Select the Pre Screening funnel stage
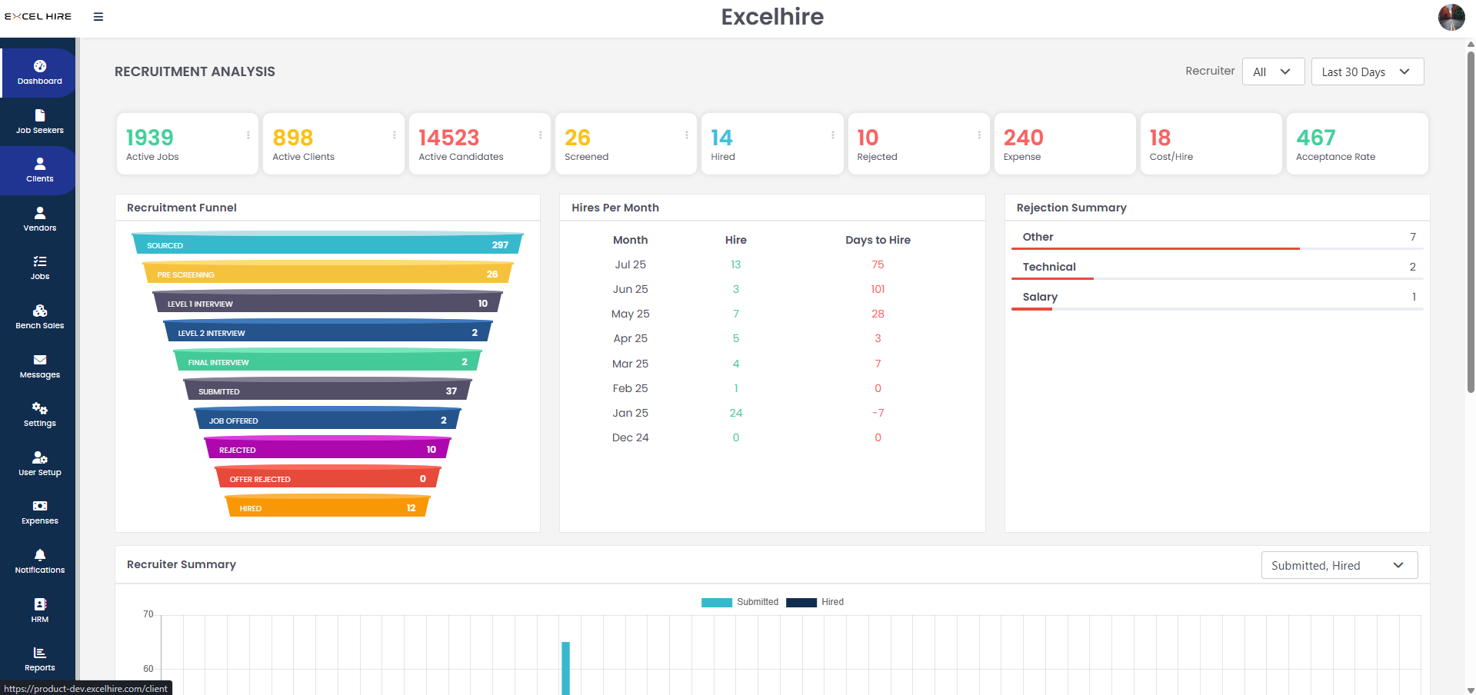 tap(328, 273)
